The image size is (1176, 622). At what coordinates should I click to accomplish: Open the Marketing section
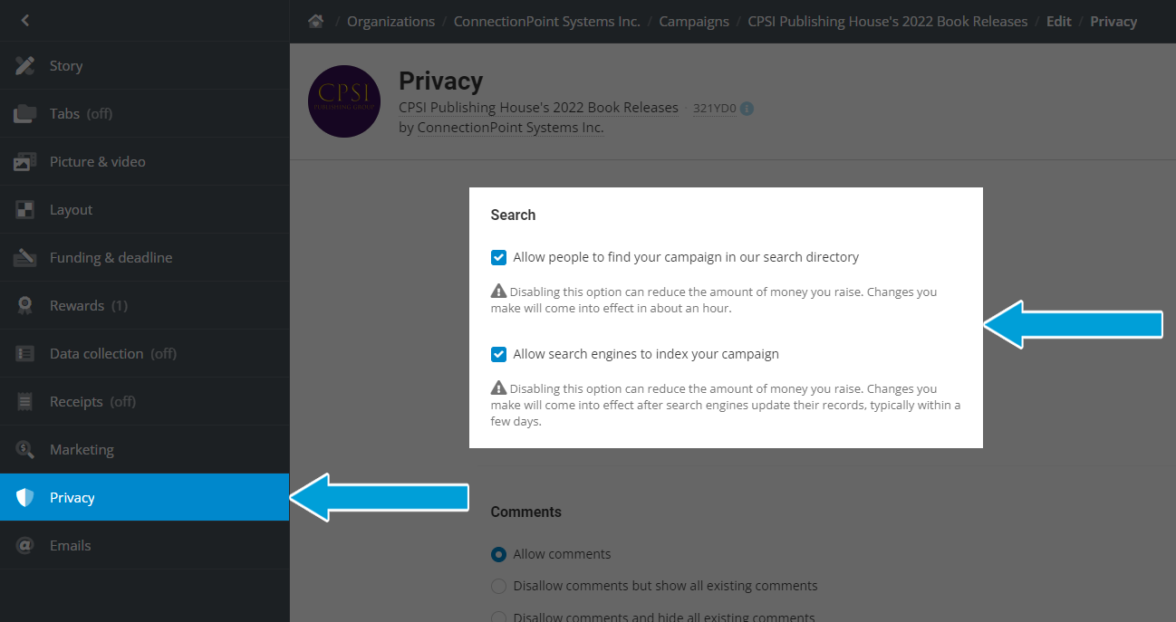point(145,449)
